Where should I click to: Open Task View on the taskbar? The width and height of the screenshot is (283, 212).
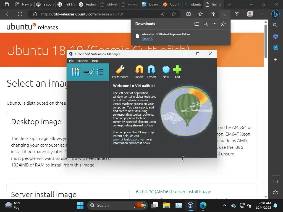154,205
